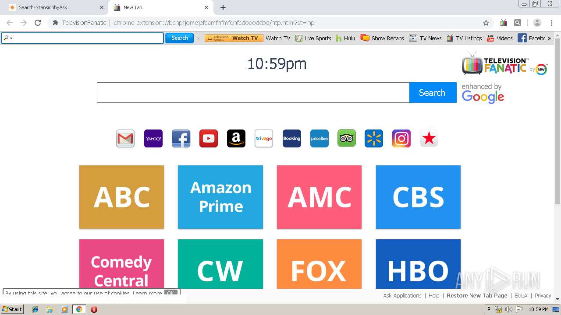Click Restore New Tab Page link
This screenshot has width=561, height=315.
[x=477, y=295]
